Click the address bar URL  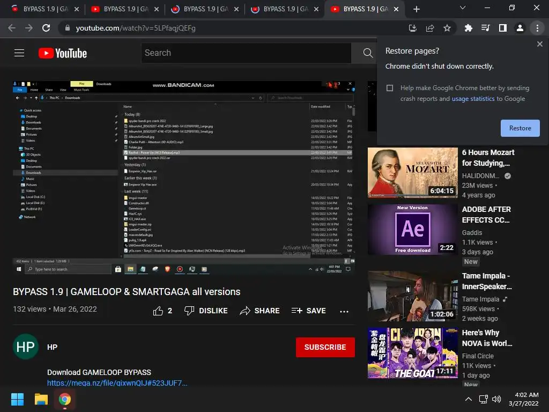coord(136,28)
